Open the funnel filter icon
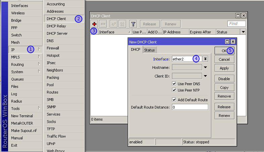Image resolution: width=264 pixels, height=152 pixels. click(133, 24)
